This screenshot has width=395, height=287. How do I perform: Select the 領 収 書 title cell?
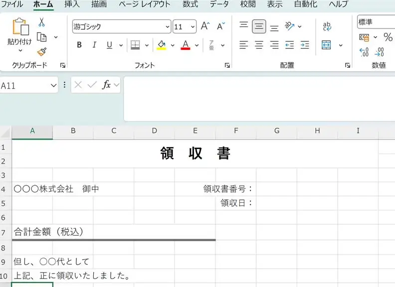tap(195, 153)
